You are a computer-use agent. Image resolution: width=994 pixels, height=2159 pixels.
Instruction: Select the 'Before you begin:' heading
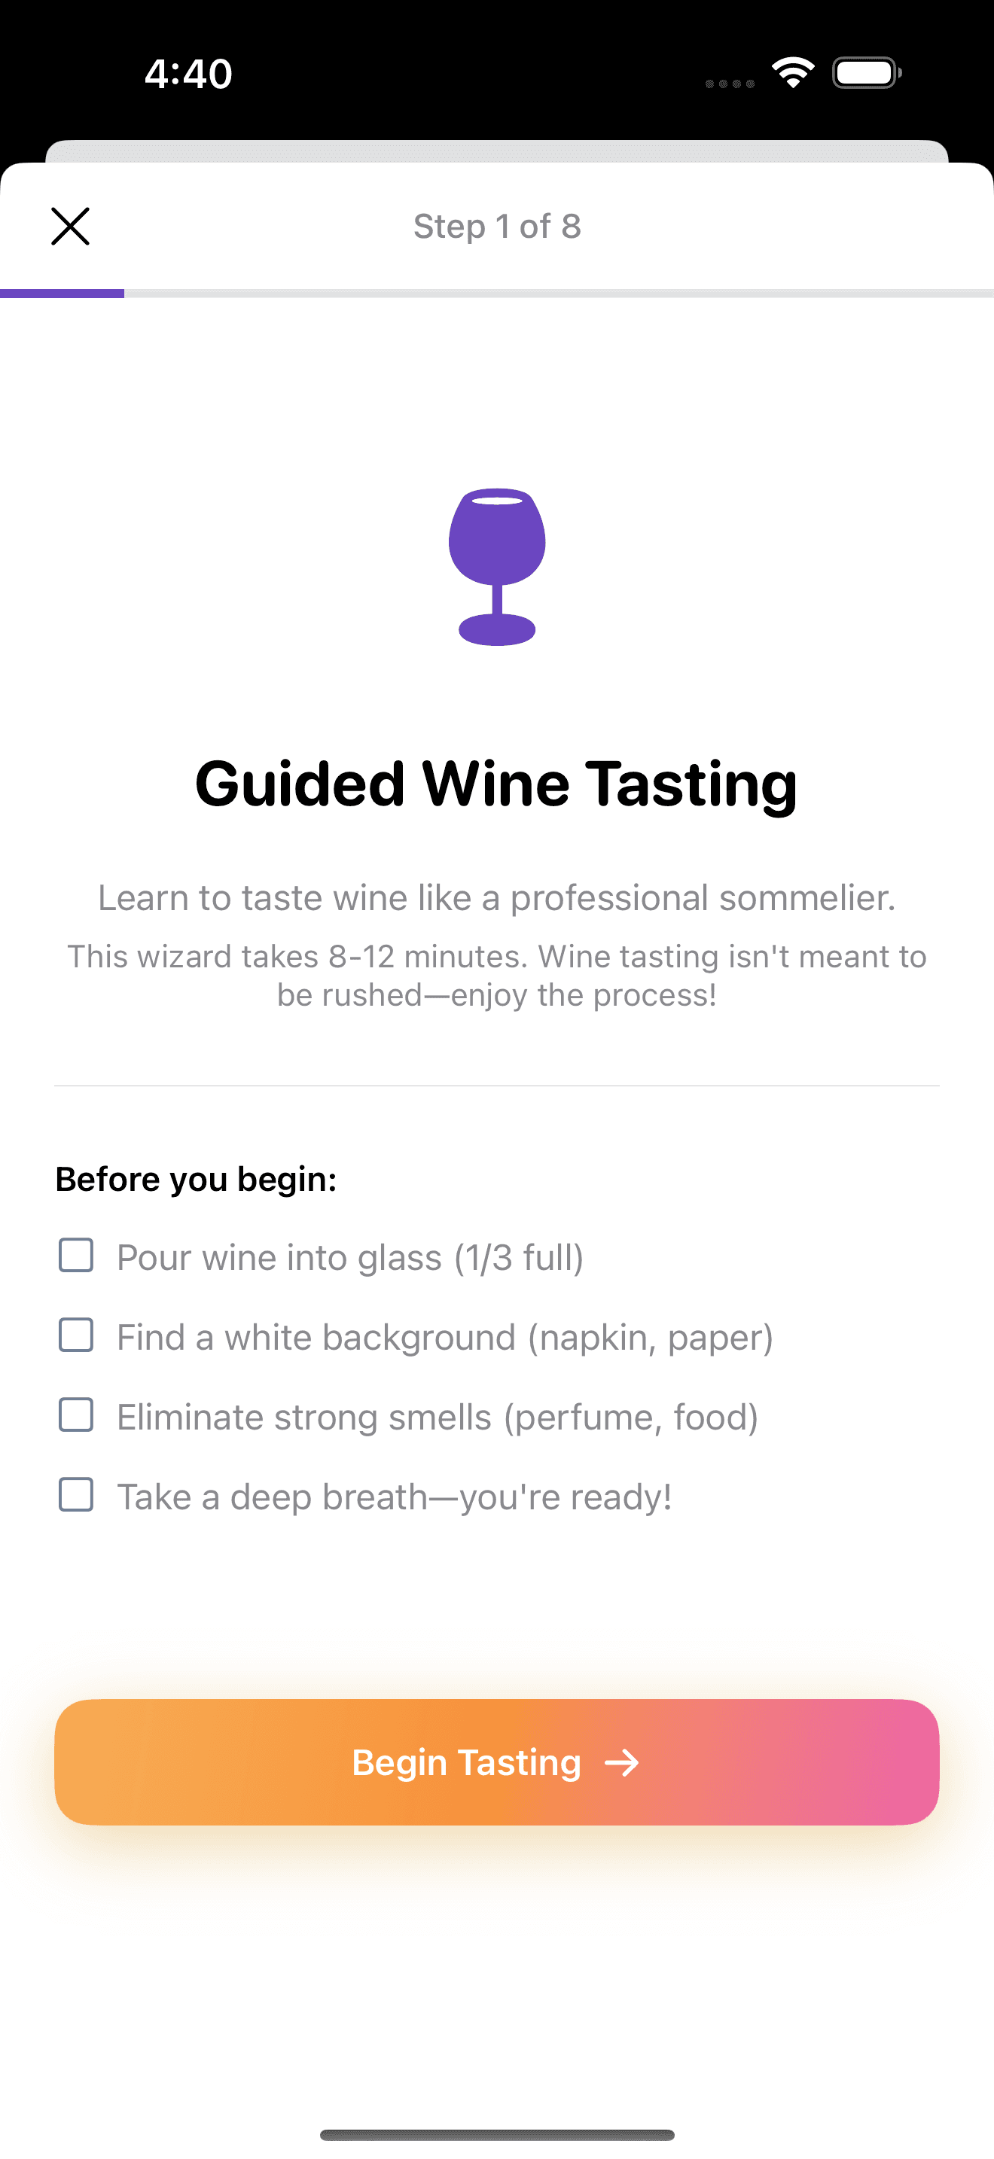[196, 1177]
